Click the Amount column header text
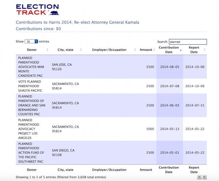 (x=146, y=50)
